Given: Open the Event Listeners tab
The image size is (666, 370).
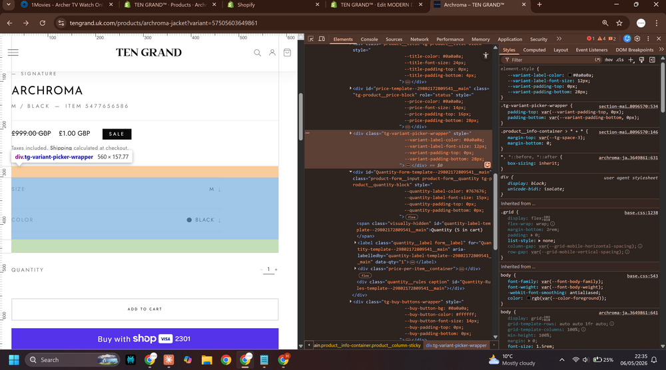Looking at the screenshot, I should [591, 50].
